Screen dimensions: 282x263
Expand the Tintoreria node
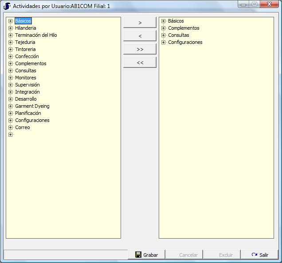click(x=11, y=49)
